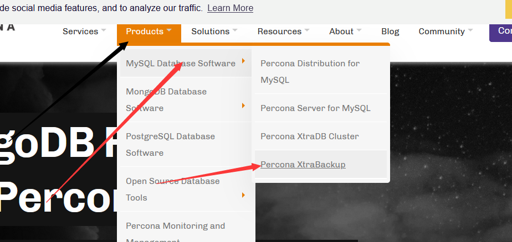
Task: Expand the MySQL Database Software submenu arrow
Action: click(243, 61)
